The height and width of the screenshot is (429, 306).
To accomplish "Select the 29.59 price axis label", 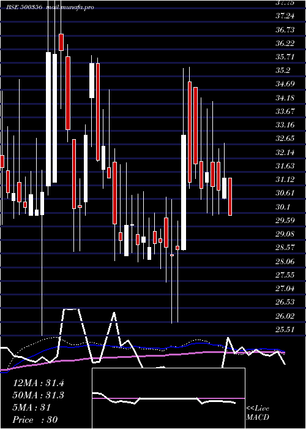I will (285, 220).
